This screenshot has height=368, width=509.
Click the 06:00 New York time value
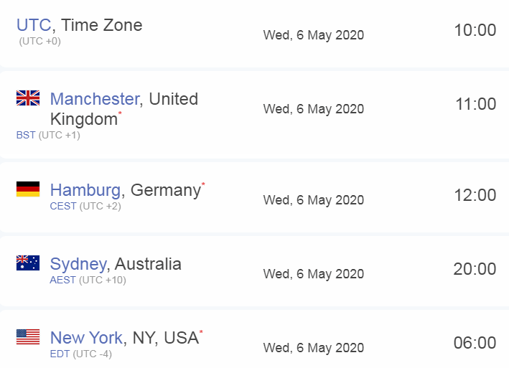point(475,343)
